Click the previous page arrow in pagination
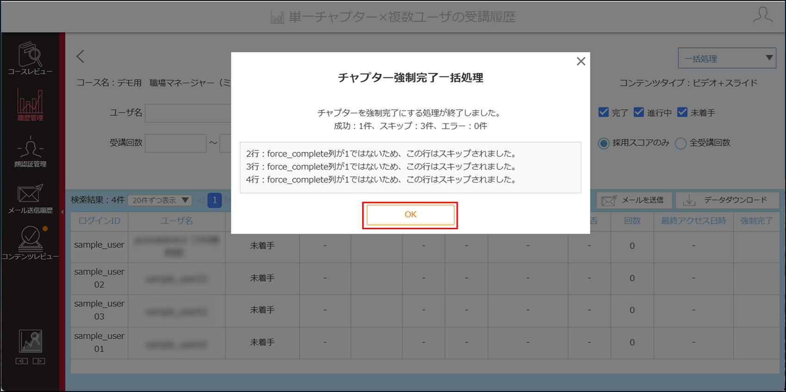 (x=201, y=200)
